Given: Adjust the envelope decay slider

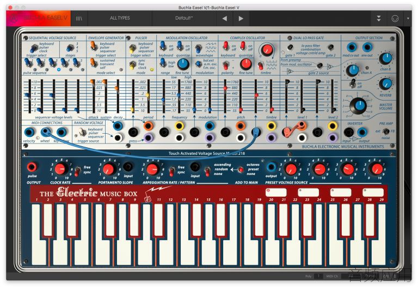Looking at the screenshot, I should [117, 96].
